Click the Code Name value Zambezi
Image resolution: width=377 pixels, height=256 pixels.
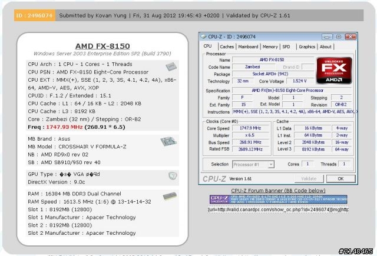click(x=253, y=67)
